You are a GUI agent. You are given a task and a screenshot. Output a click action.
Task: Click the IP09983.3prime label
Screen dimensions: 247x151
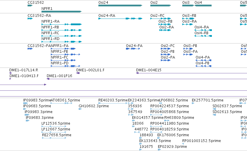tap(38, 112)
